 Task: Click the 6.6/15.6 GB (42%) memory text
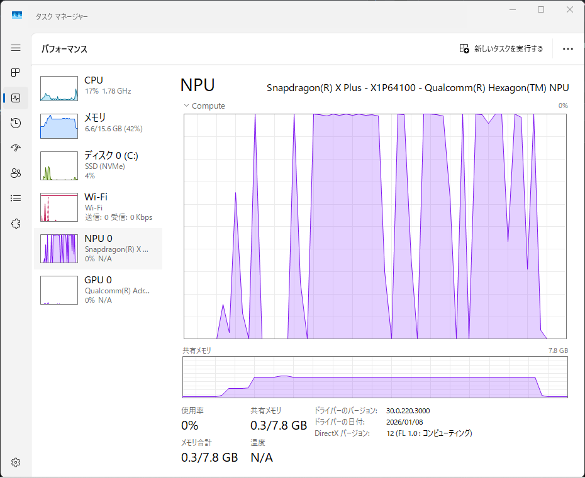113,129
